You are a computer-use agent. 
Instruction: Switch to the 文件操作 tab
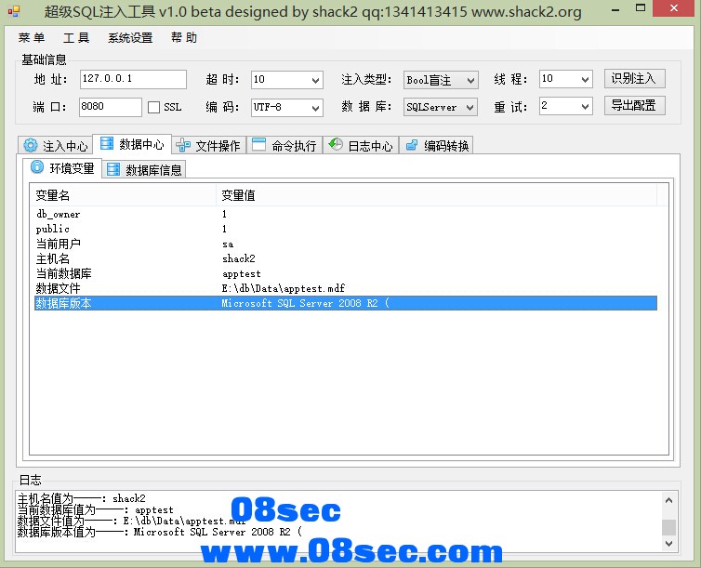[x=209, y=145]
